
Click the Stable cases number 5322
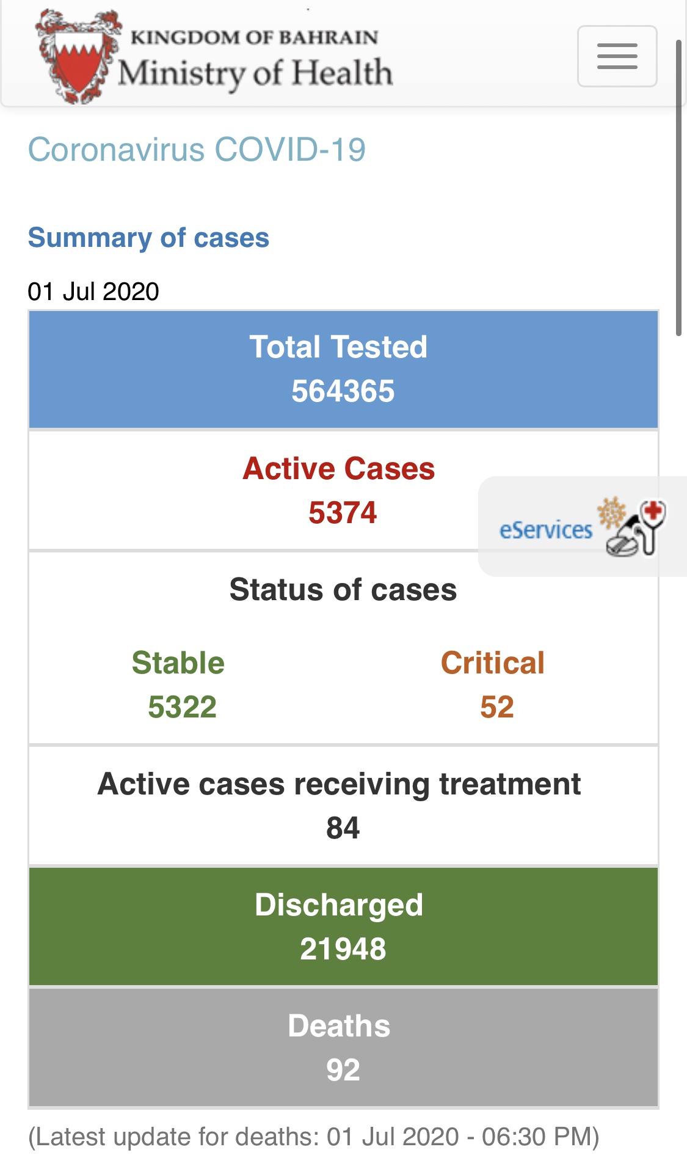point(182,707)
